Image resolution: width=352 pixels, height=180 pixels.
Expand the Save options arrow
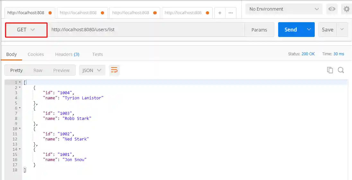pyautogui.click(x=342, y=30)
